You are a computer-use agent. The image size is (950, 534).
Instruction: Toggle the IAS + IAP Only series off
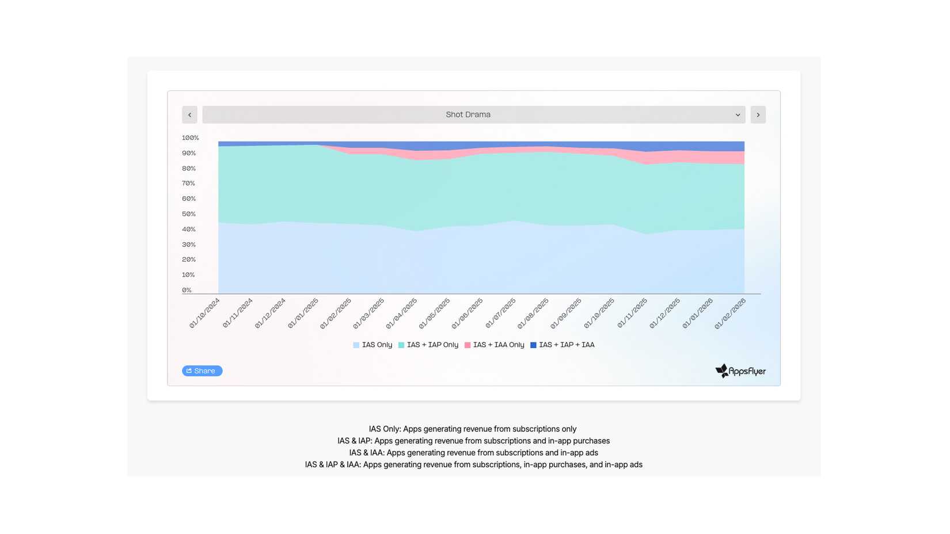click(x=428, y=345)
